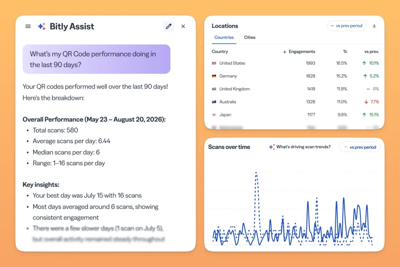
Task: Select the United States row
Action: coord(295,63)
